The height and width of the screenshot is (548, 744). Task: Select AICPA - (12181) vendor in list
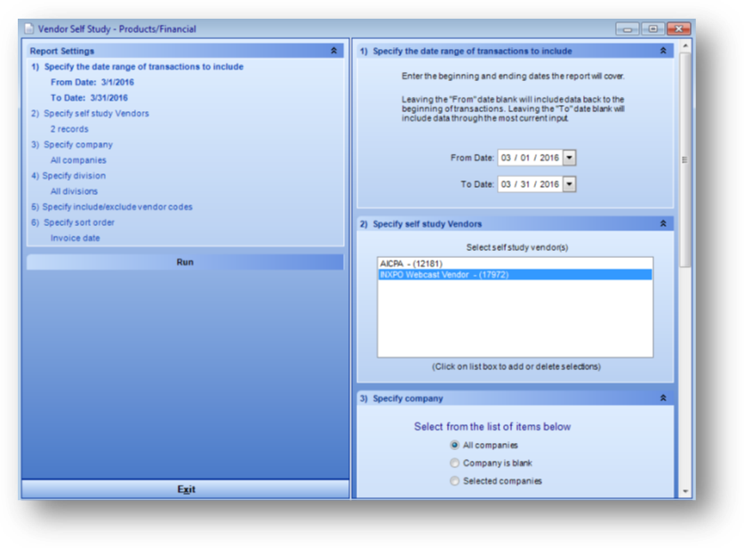pyautogui.click(x=515, y=263)
